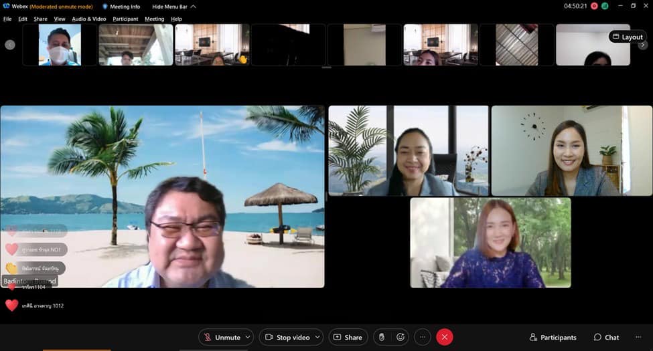Expand audio options arrow beside Unmute
This screenshot has width=653, height=351.
(x=248, y=338)
